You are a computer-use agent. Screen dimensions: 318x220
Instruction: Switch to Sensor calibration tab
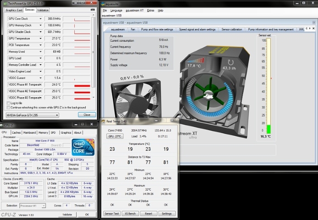pos(232,29)
